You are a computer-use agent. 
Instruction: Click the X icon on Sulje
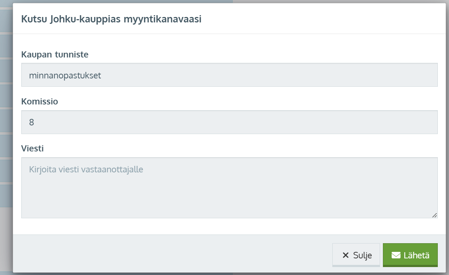tap(346, 255)
